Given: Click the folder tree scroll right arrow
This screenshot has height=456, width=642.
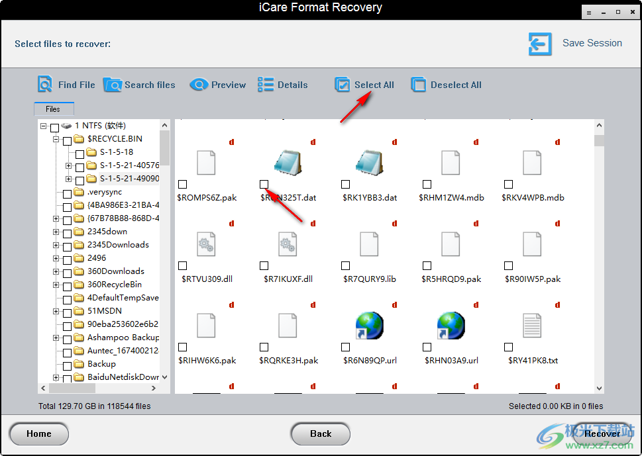Looking at the screenshot, I should coord(154,388).
